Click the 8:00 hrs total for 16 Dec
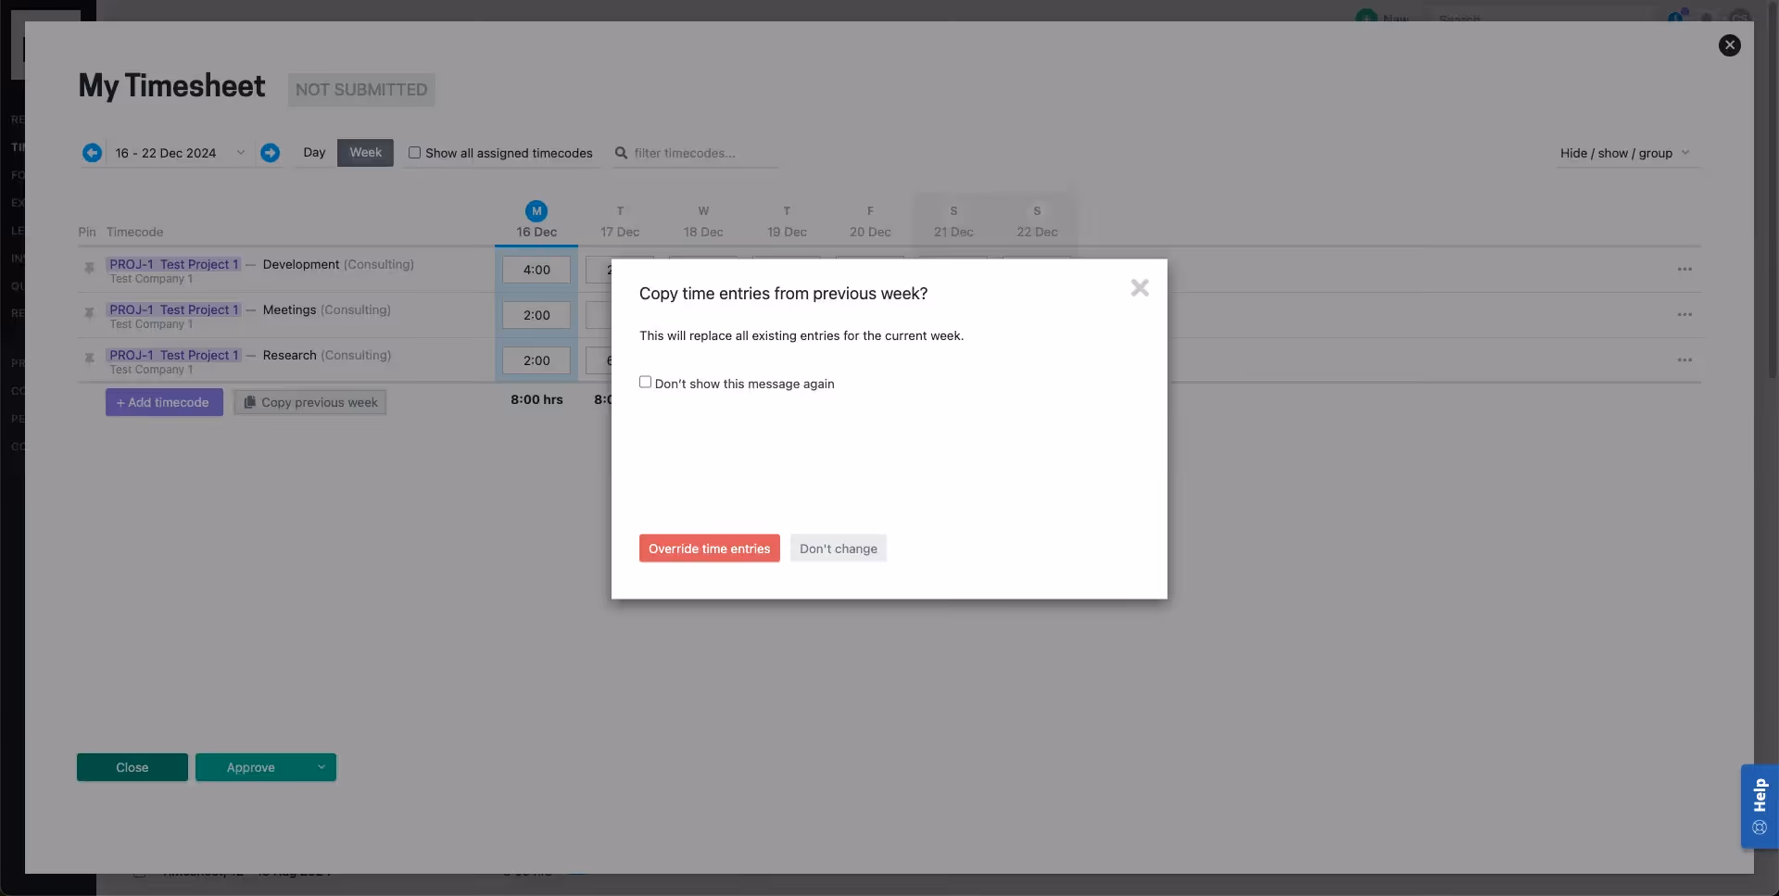The height and width of the screenshot is (896, 1779). click(536, 399)
